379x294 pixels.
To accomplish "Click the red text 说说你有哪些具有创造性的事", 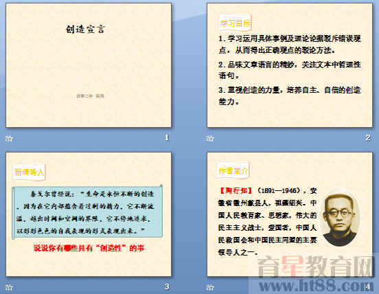I will click(89, 248).
